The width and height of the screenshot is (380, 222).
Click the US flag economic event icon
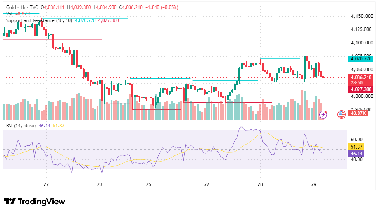point(342,114)
